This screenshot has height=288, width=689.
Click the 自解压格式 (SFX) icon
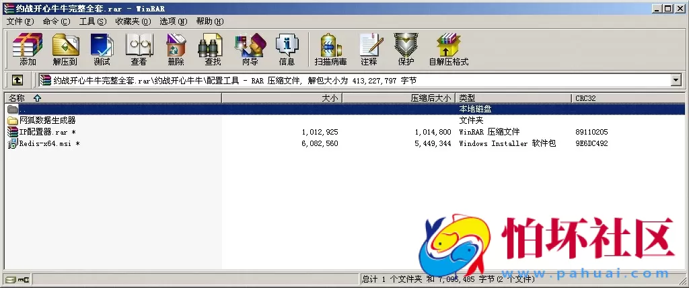[448, 45]
